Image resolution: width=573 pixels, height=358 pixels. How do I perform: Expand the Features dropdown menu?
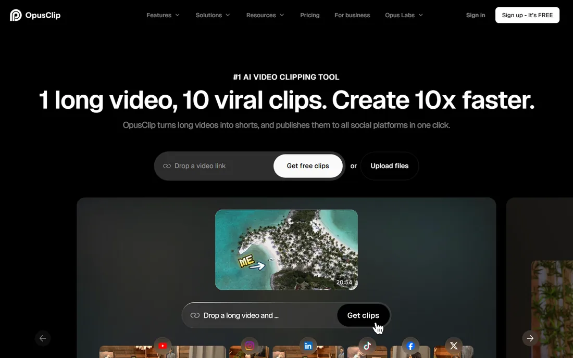[x=163, y=15]
